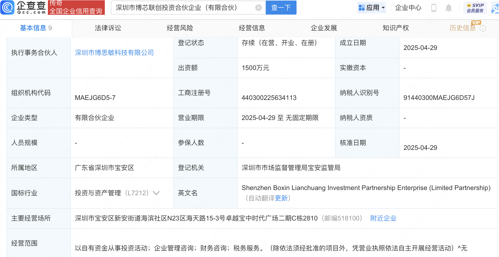This screenshot has width=499, height=257.
Task: Click the 更新 link under English name
Action: tap(281, 198)
